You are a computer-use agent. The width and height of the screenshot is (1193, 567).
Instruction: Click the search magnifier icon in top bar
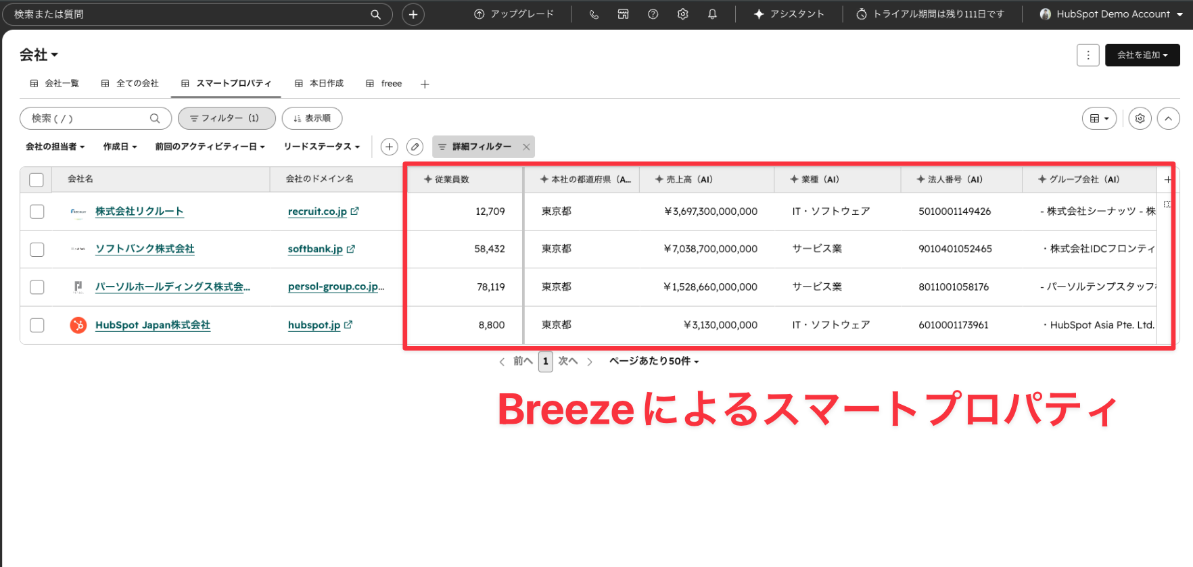tap(375, 14)
